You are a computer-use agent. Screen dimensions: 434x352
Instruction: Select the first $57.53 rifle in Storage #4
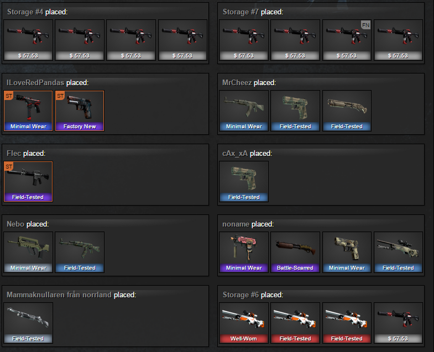(x=28, y=40)
